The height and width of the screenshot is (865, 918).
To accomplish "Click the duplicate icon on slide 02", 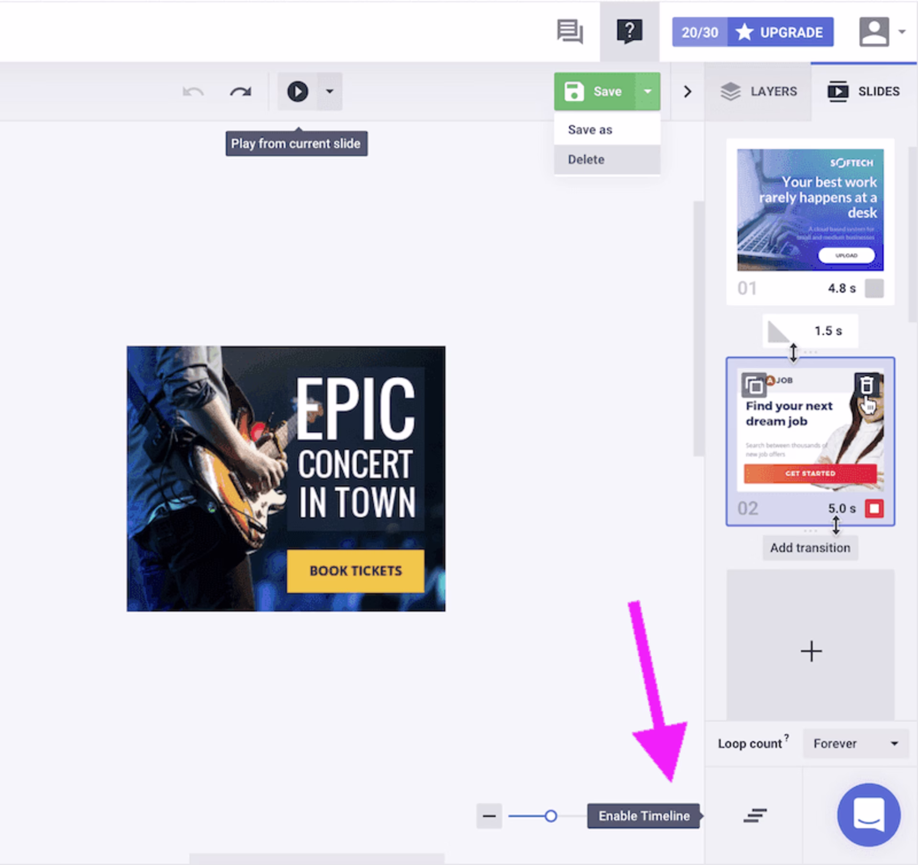I will coord(754,385).
